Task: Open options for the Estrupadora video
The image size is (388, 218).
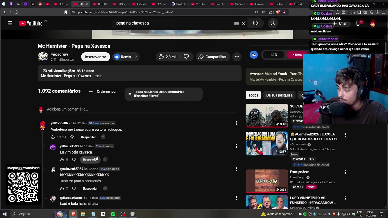Action: coord(345,172)
